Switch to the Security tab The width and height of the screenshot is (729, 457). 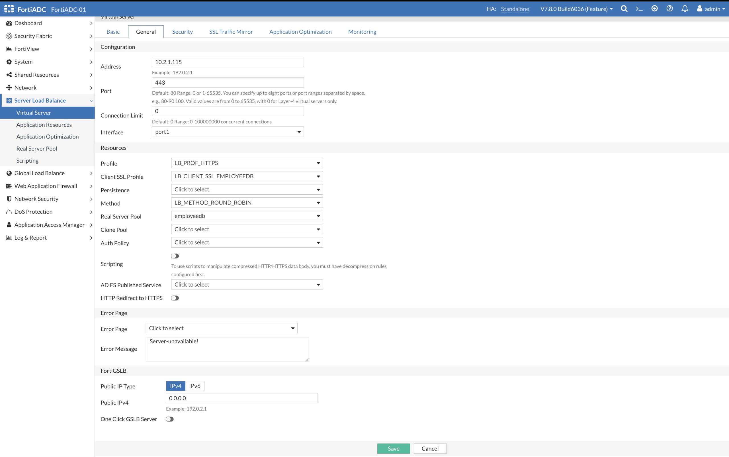coord(182,32)
